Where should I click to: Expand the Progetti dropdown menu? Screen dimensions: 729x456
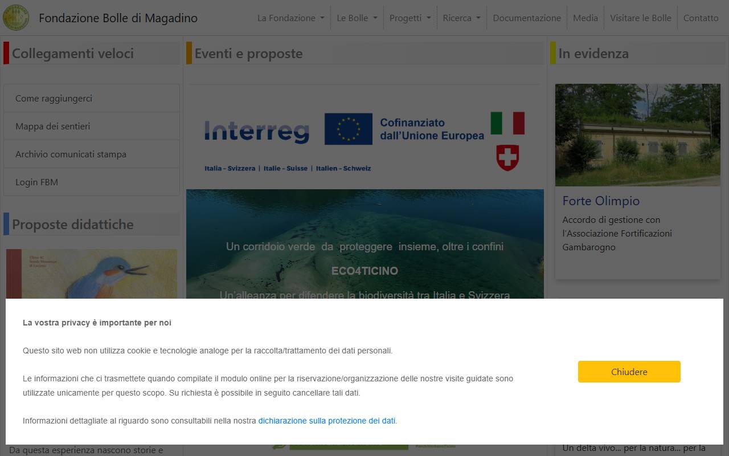tap(410, 18)
